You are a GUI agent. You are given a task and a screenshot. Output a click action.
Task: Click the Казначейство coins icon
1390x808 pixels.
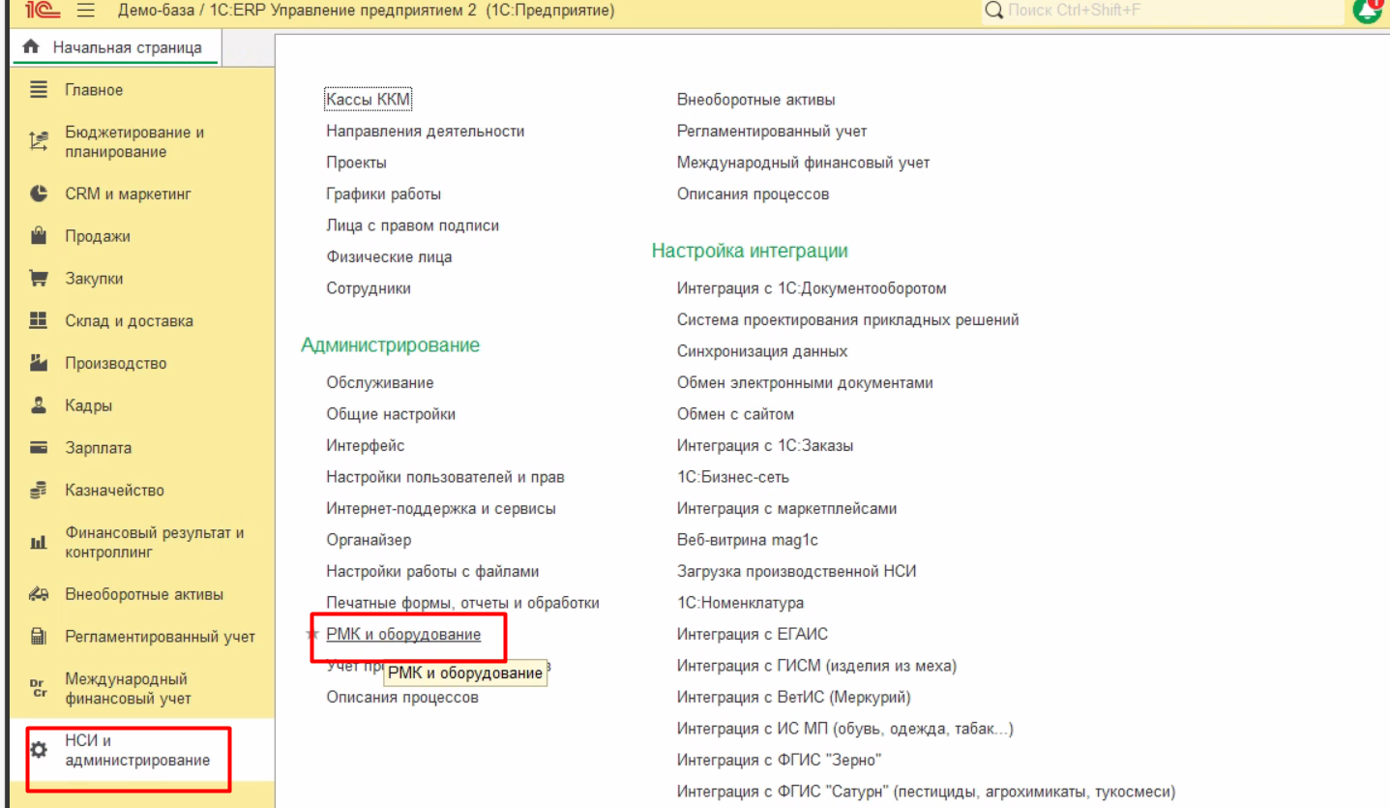[39, 491]
